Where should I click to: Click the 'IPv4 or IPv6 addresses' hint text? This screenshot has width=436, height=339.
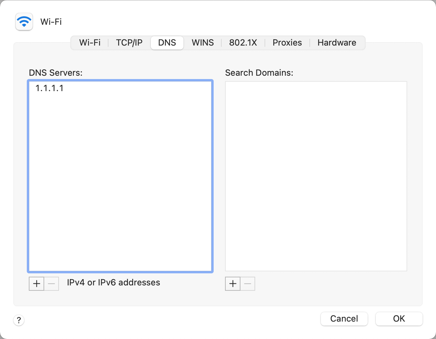[x=114, y=283]
